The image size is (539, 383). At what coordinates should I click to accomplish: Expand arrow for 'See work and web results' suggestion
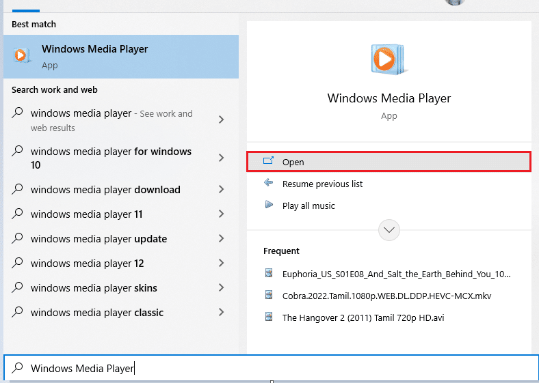[222, 119]
